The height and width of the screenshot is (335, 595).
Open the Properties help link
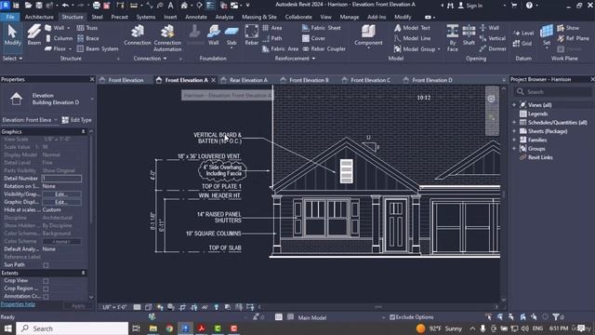(18, 304)
